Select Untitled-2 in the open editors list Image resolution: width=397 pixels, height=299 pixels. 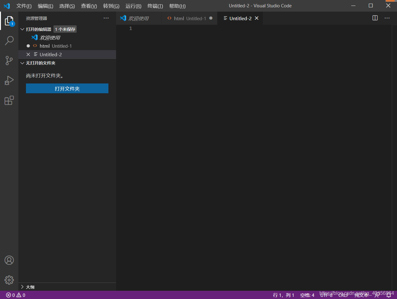tap(67, 54)
